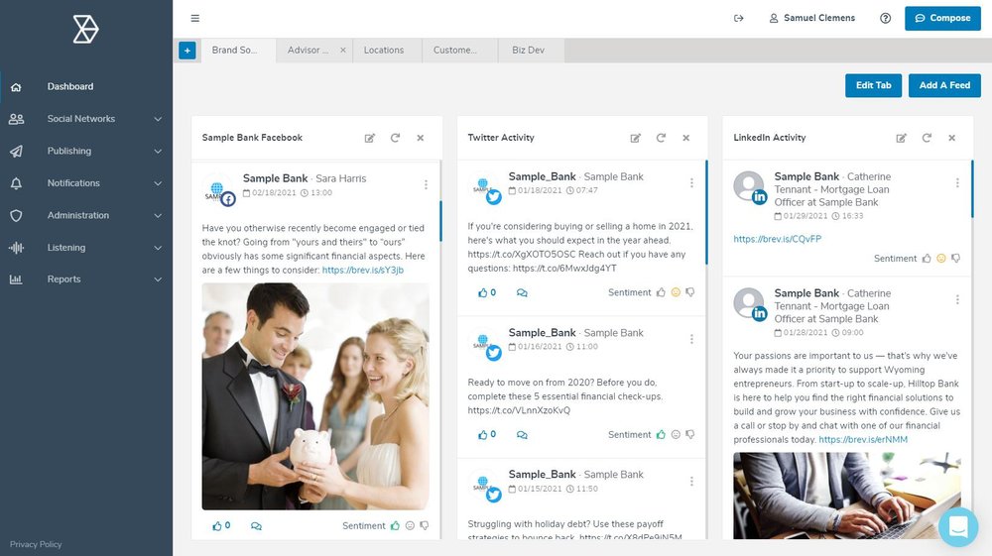Go to Dashboard in sidebar
Image resolution: width=992 pixels, height=556 pixels.
(x=86, y=86)
